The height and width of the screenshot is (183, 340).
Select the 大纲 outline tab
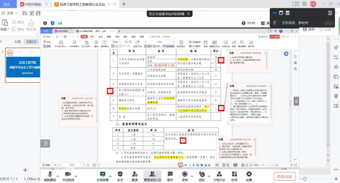click(x=17, y=42)
